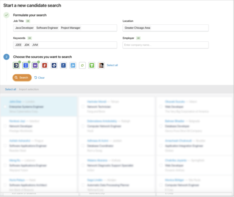The height and width of the screenshot is (197, 234).
Task: Toggle the OR operator beside Employer
Action: [x=138, y=38]
